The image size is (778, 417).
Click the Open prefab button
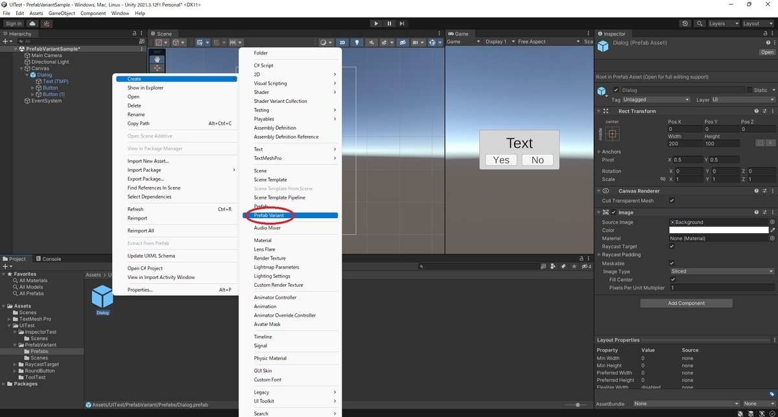tap(767, 52)
